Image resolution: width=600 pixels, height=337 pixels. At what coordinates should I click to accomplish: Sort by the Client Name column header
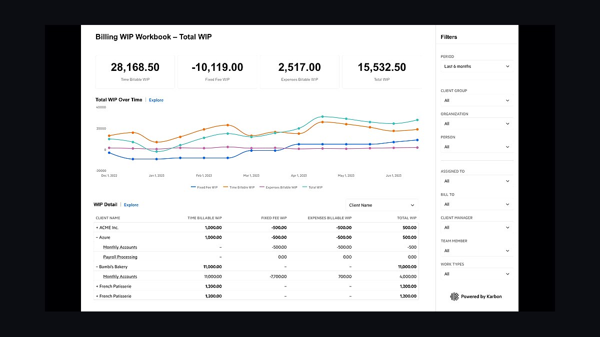(x=108, y=218)
